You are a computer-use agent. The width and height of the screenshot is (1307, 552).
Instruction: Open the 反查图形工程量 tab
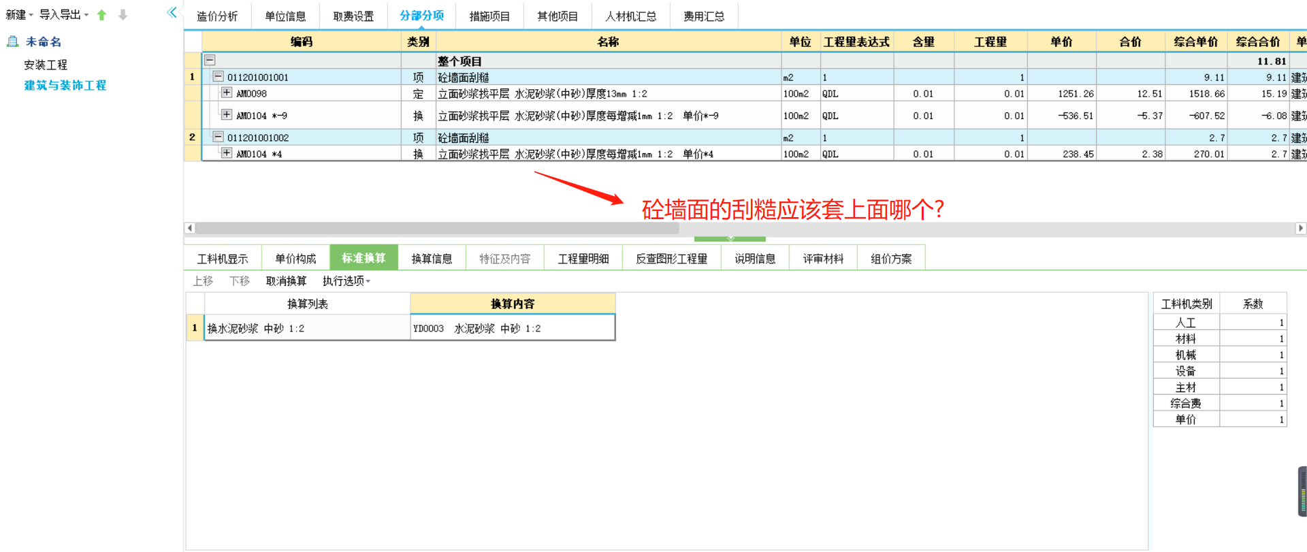click(x=671, y=259)
